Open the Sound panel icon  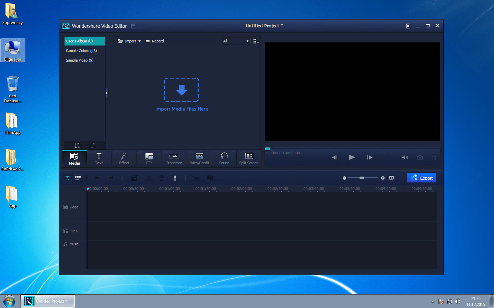click(224, 158)
